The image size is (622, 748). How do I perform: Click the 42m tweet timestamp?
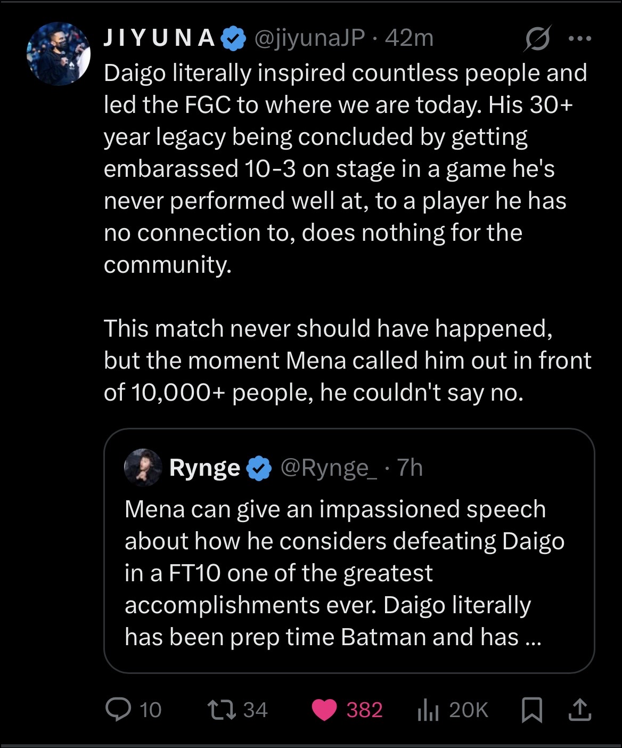pyautogui.click(x=409, y=38)
